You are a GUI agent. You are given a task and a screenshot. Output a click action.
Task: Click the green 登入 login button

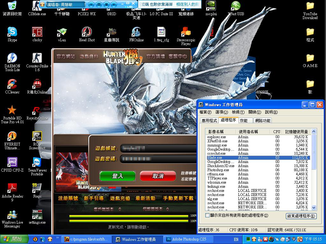point(117,176)
